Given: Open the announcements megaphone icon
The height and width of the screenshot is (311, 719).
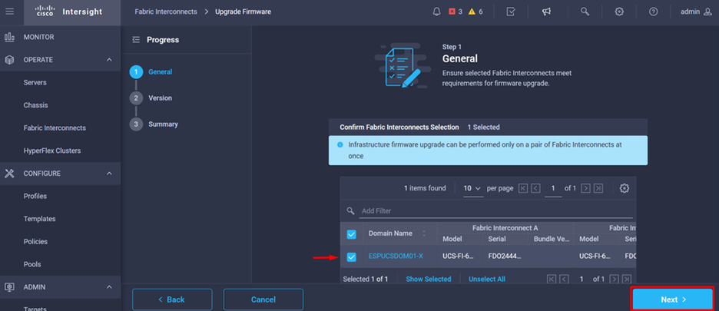Looking at the screenshot, I should pos(546,12).
